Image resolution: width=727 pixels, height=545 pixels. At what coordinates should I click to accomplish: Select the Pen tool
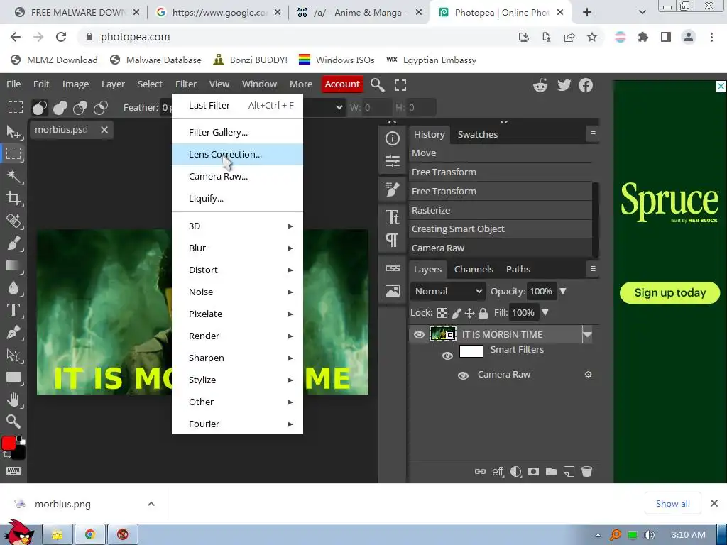coord(13,332)
